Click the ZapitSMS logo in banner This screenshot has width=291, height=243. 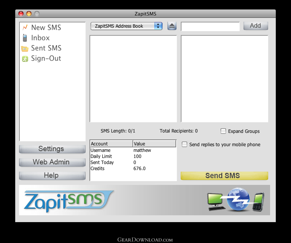point(68,201)
